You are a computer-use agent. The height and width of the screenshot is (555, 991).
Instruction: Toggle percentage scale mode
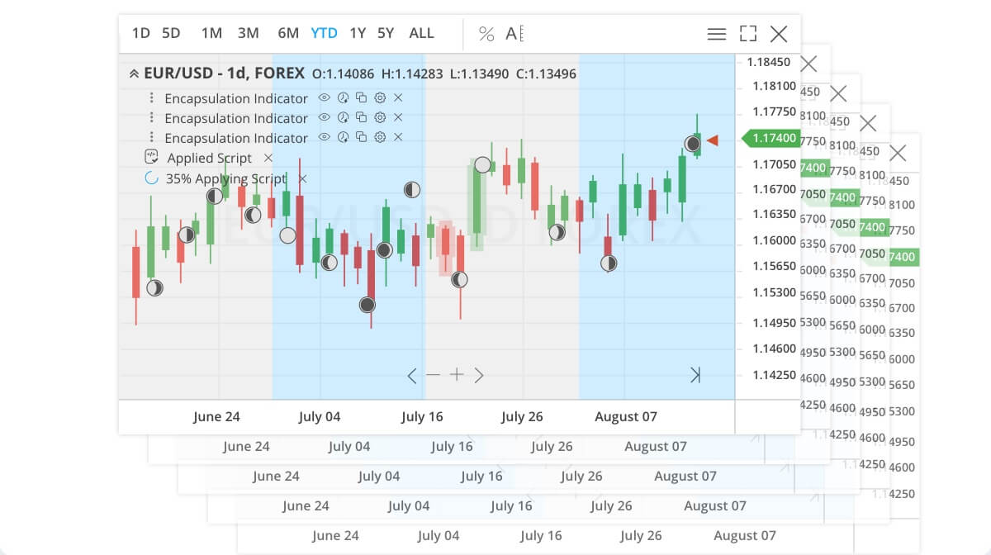486,34
